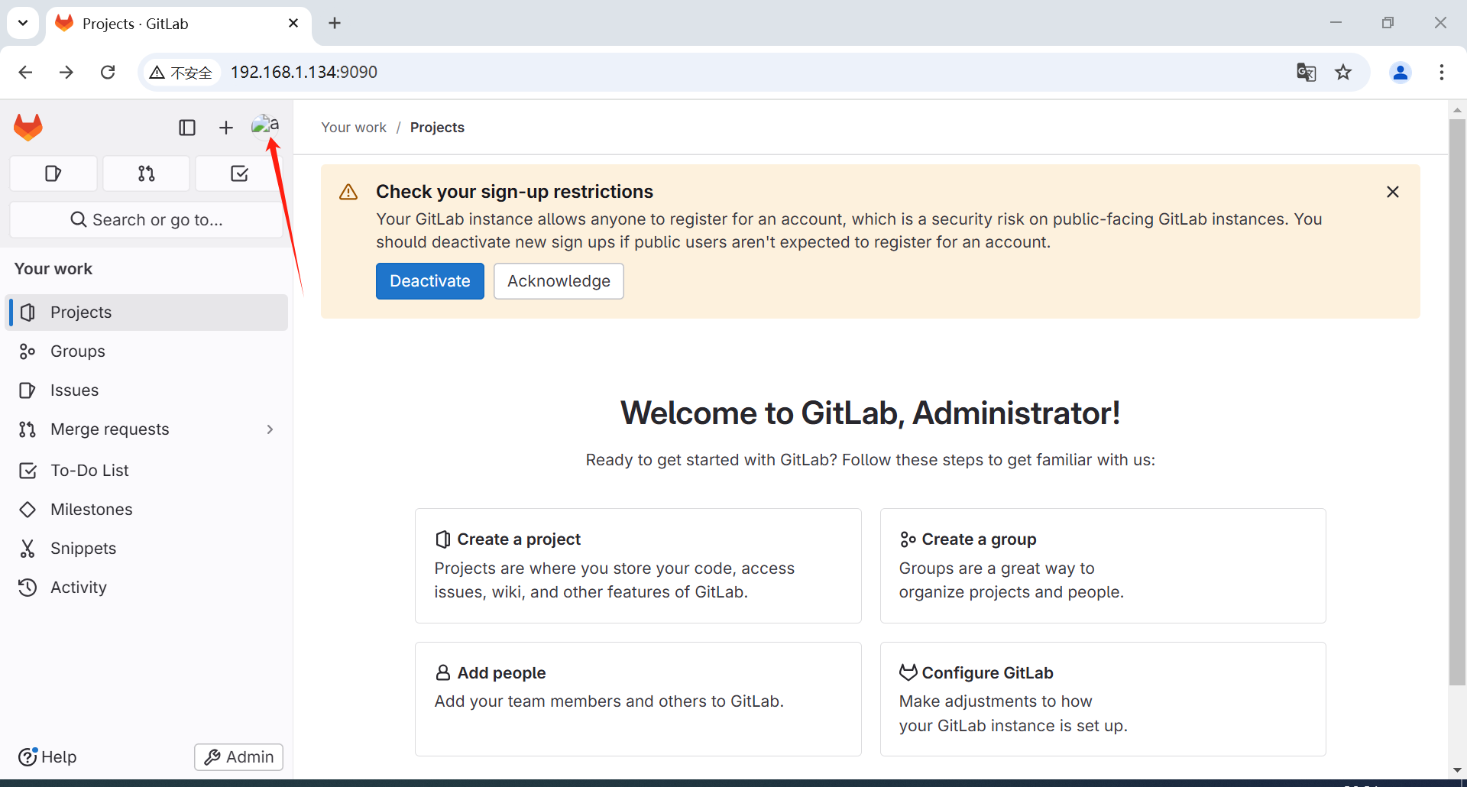This screenshot has width=1467, height=787.
Task: Open Milestones in the sidebar
Action: point(147,510)
